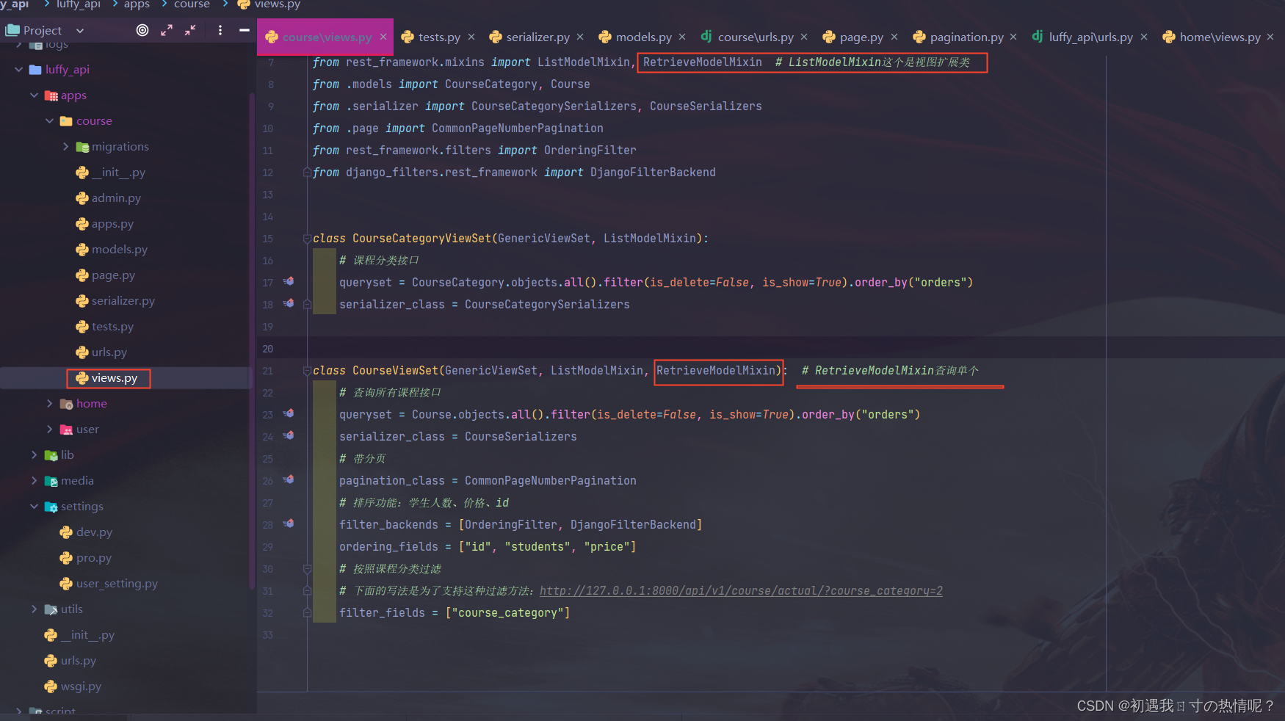Open urls.py below the utils folder
The height and width of the screenshot is (721, 1285).
click(x=70, y=661)
